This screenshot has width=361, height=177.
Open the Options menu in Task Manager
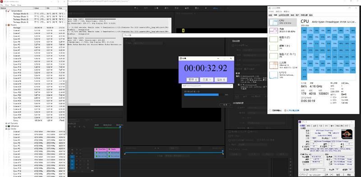pyautogui.click(x=279, y=11)
